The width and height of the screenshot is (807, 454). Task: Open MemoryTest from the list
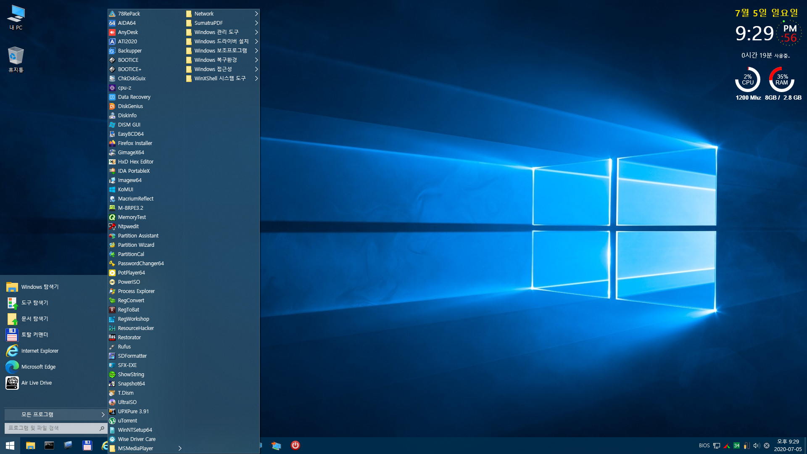(145, 217)
